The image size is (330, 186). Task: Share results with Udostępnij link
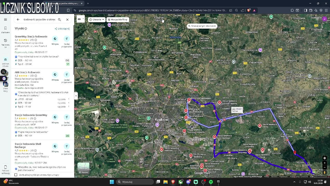[62, 29]
